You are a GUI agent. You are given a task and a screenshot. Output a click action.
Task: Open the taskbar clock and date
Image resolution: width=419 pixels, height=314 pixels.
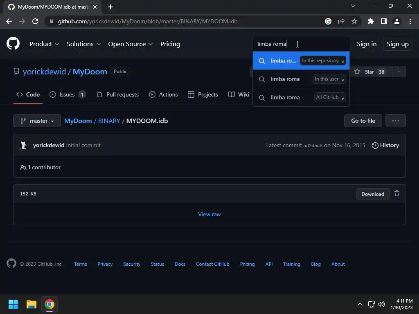401,304
